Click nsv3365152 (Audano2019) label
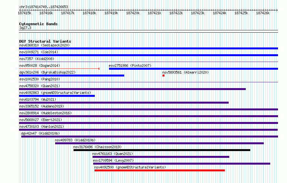 (x=42, y=106)
